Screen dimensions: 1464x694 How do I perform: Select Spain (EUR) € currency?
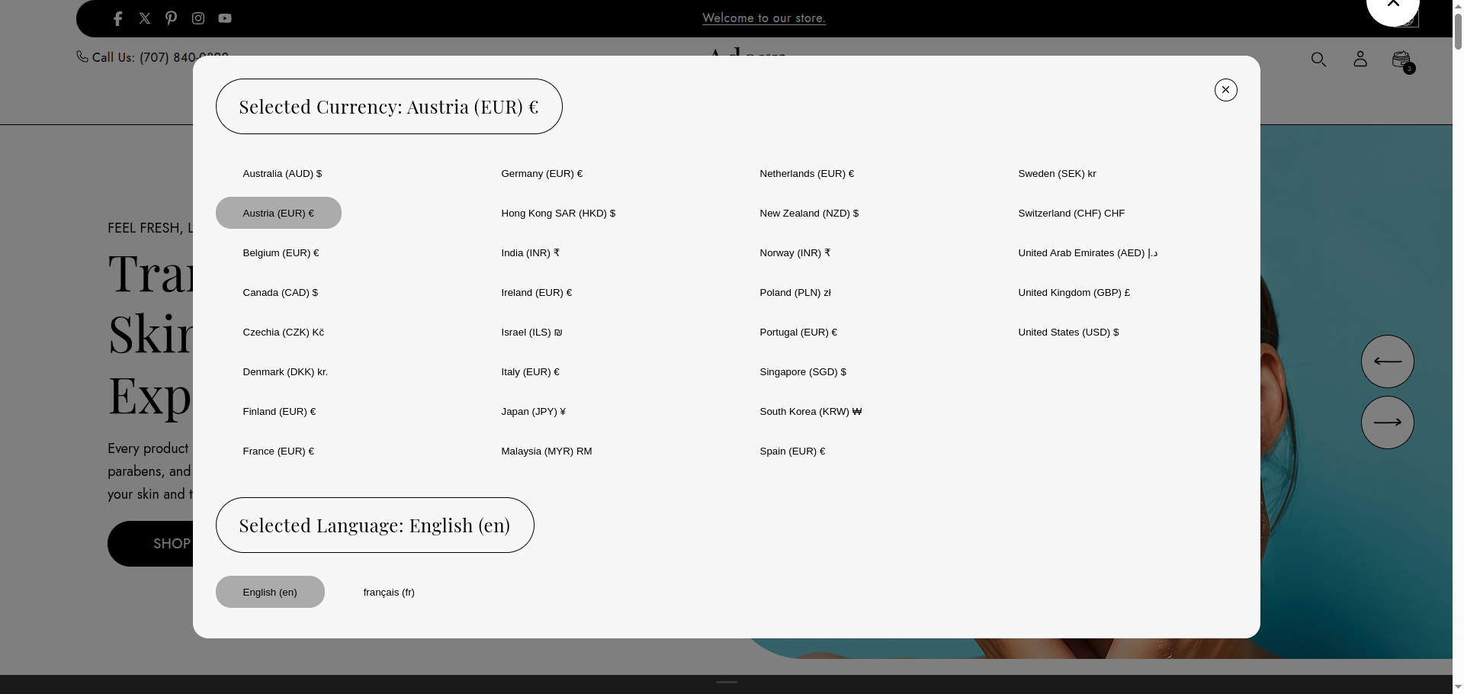click(x=792, y=451)
